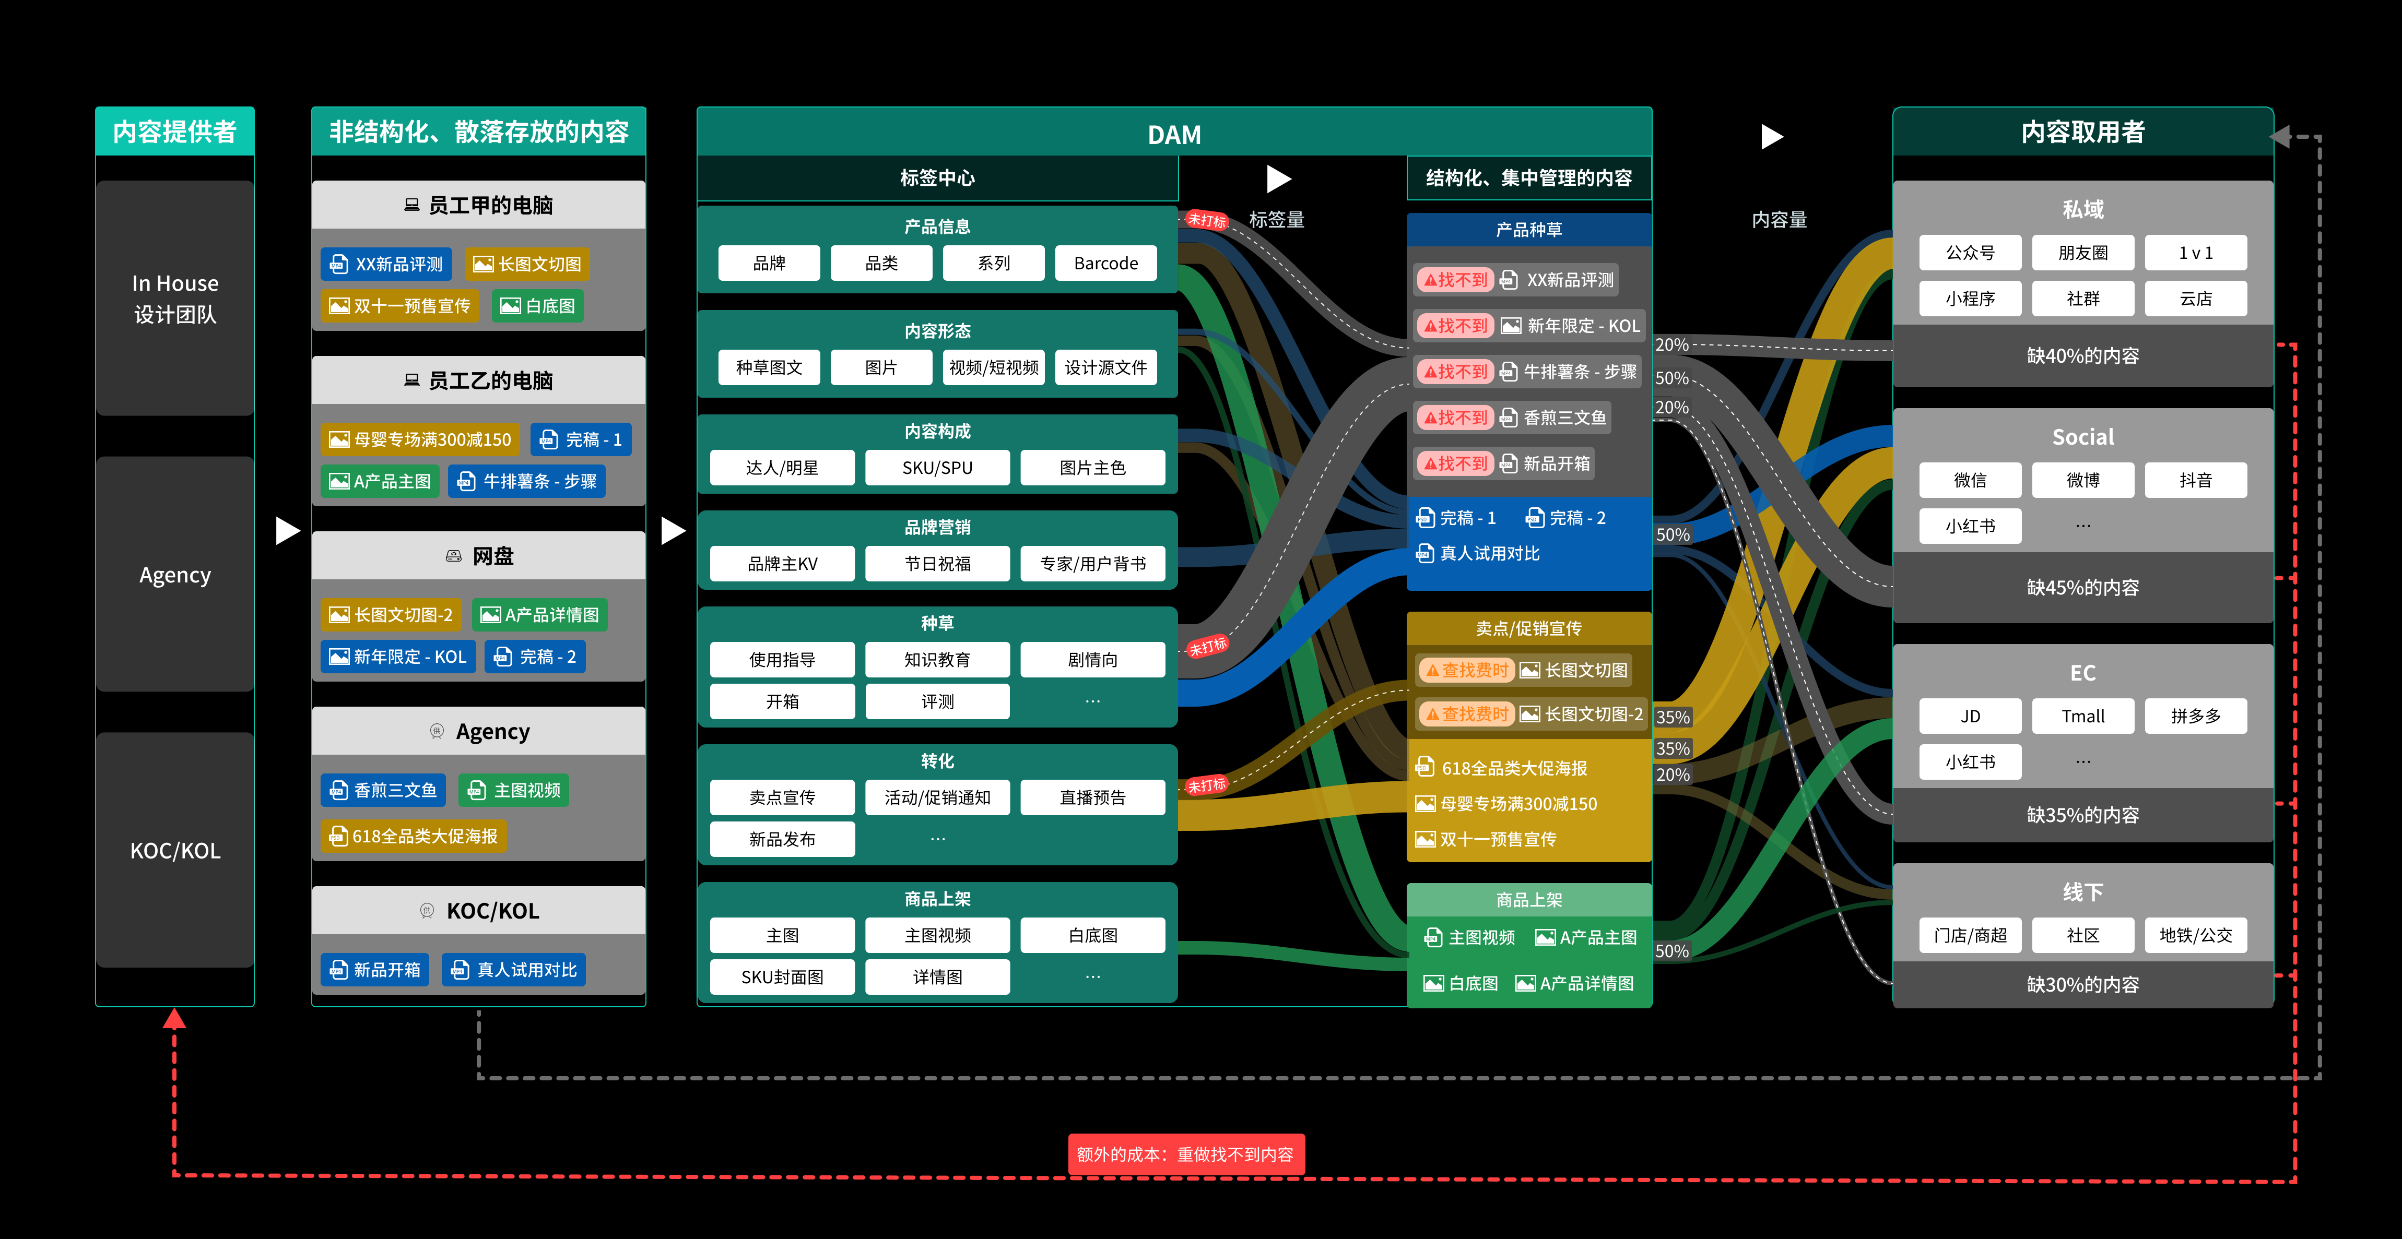Click the badge icon beside Agency header
The width and height of the screenshot is (2402, 1239).
pyautogui.click(x=437, y=731)
